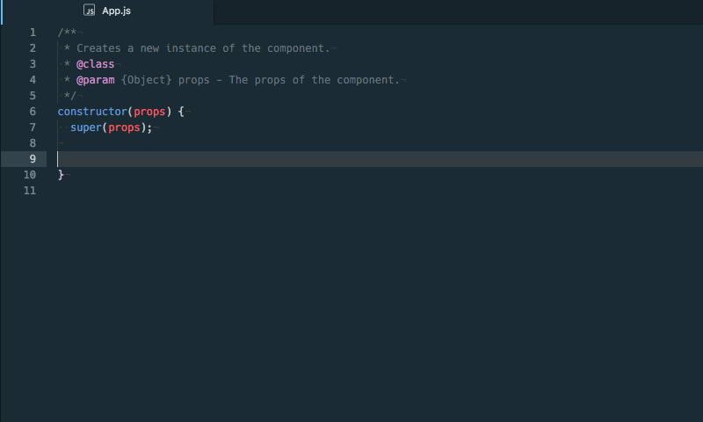Viewport: 703px width, 422px height.
Task: Click line number 6 in gutter
Action: pos(33,112)
